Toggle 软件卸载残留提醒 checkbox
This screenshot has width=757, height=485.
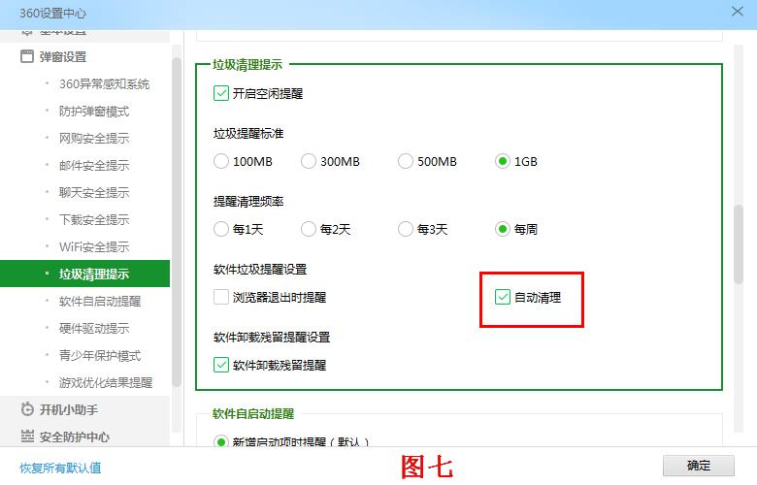click(220, 365)
